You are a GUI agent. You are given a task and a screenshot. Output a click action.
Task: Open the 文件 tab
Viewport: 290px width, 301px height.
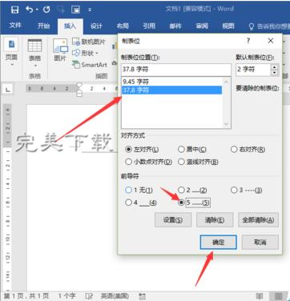point(15,26)
